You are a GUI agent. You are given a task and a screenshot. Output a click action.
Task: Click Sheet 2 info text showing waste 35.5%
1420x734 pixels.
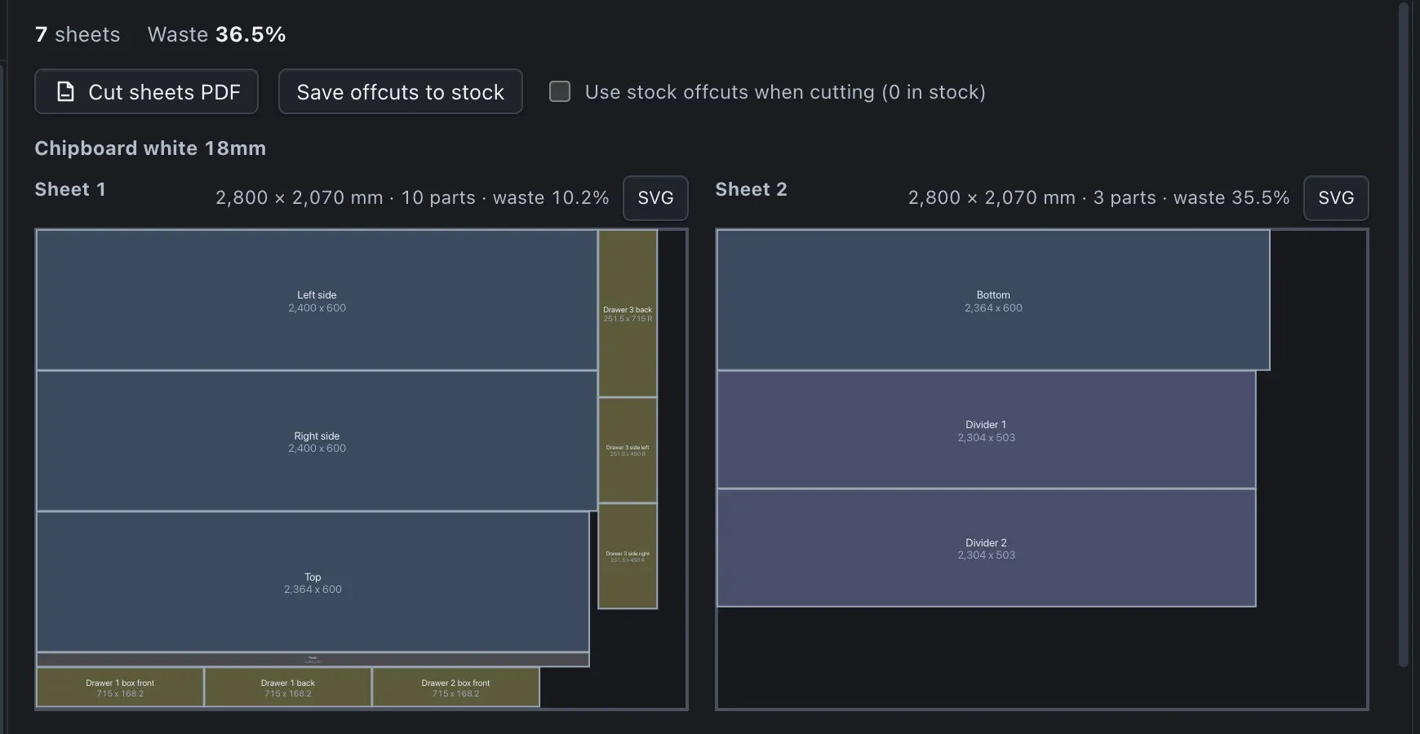coord(1098,198)
